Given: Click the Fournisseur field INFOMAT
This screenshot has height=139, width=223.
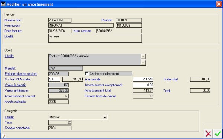Looking at the screenshot, I should (81, 26).
